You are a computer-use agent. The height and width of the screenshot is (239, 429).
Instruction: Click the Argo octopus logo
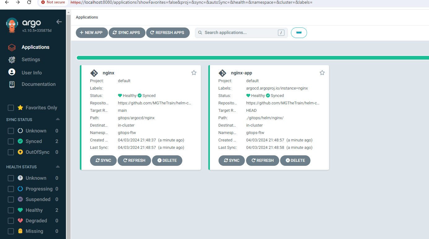12,25
